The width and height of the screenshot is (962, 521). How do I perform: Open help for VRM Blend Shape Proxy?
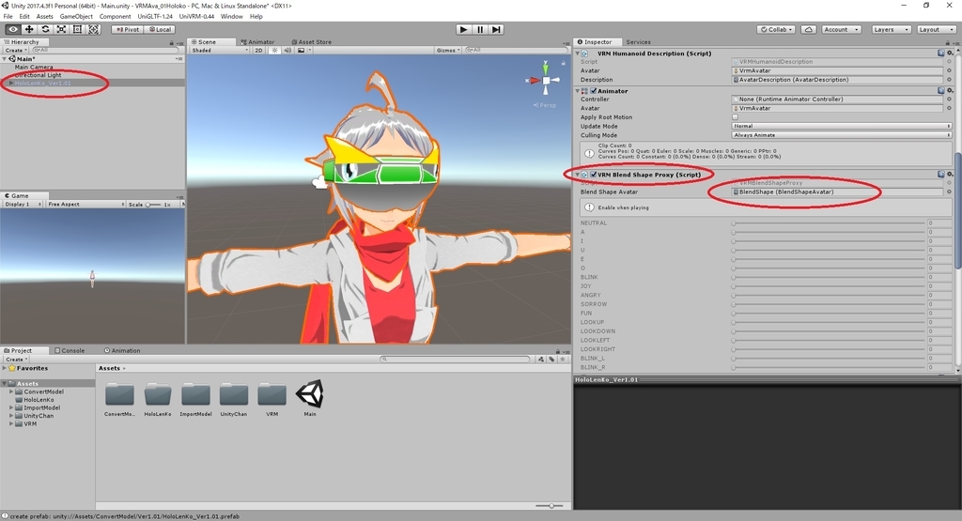941,175
